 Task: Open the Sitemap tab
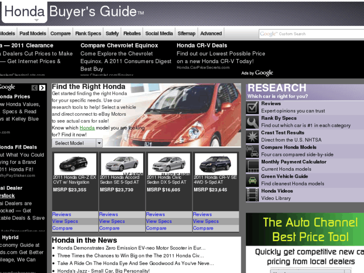(x=186, y=34)
